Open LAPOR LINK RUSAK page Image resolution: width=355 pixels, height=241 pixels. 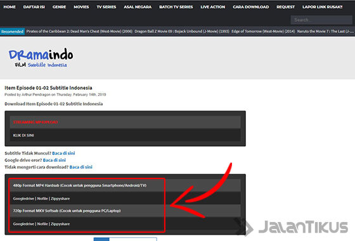pos(323,7)
